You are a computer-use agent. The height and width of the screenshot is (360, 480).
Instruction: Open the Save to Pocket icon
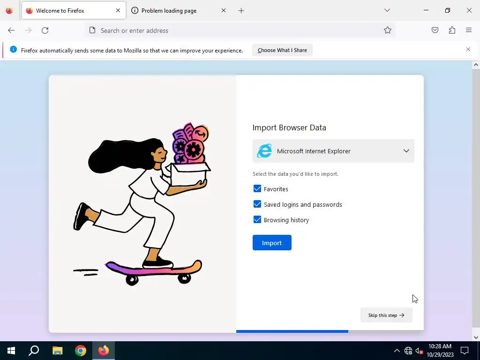pos(435,30)
